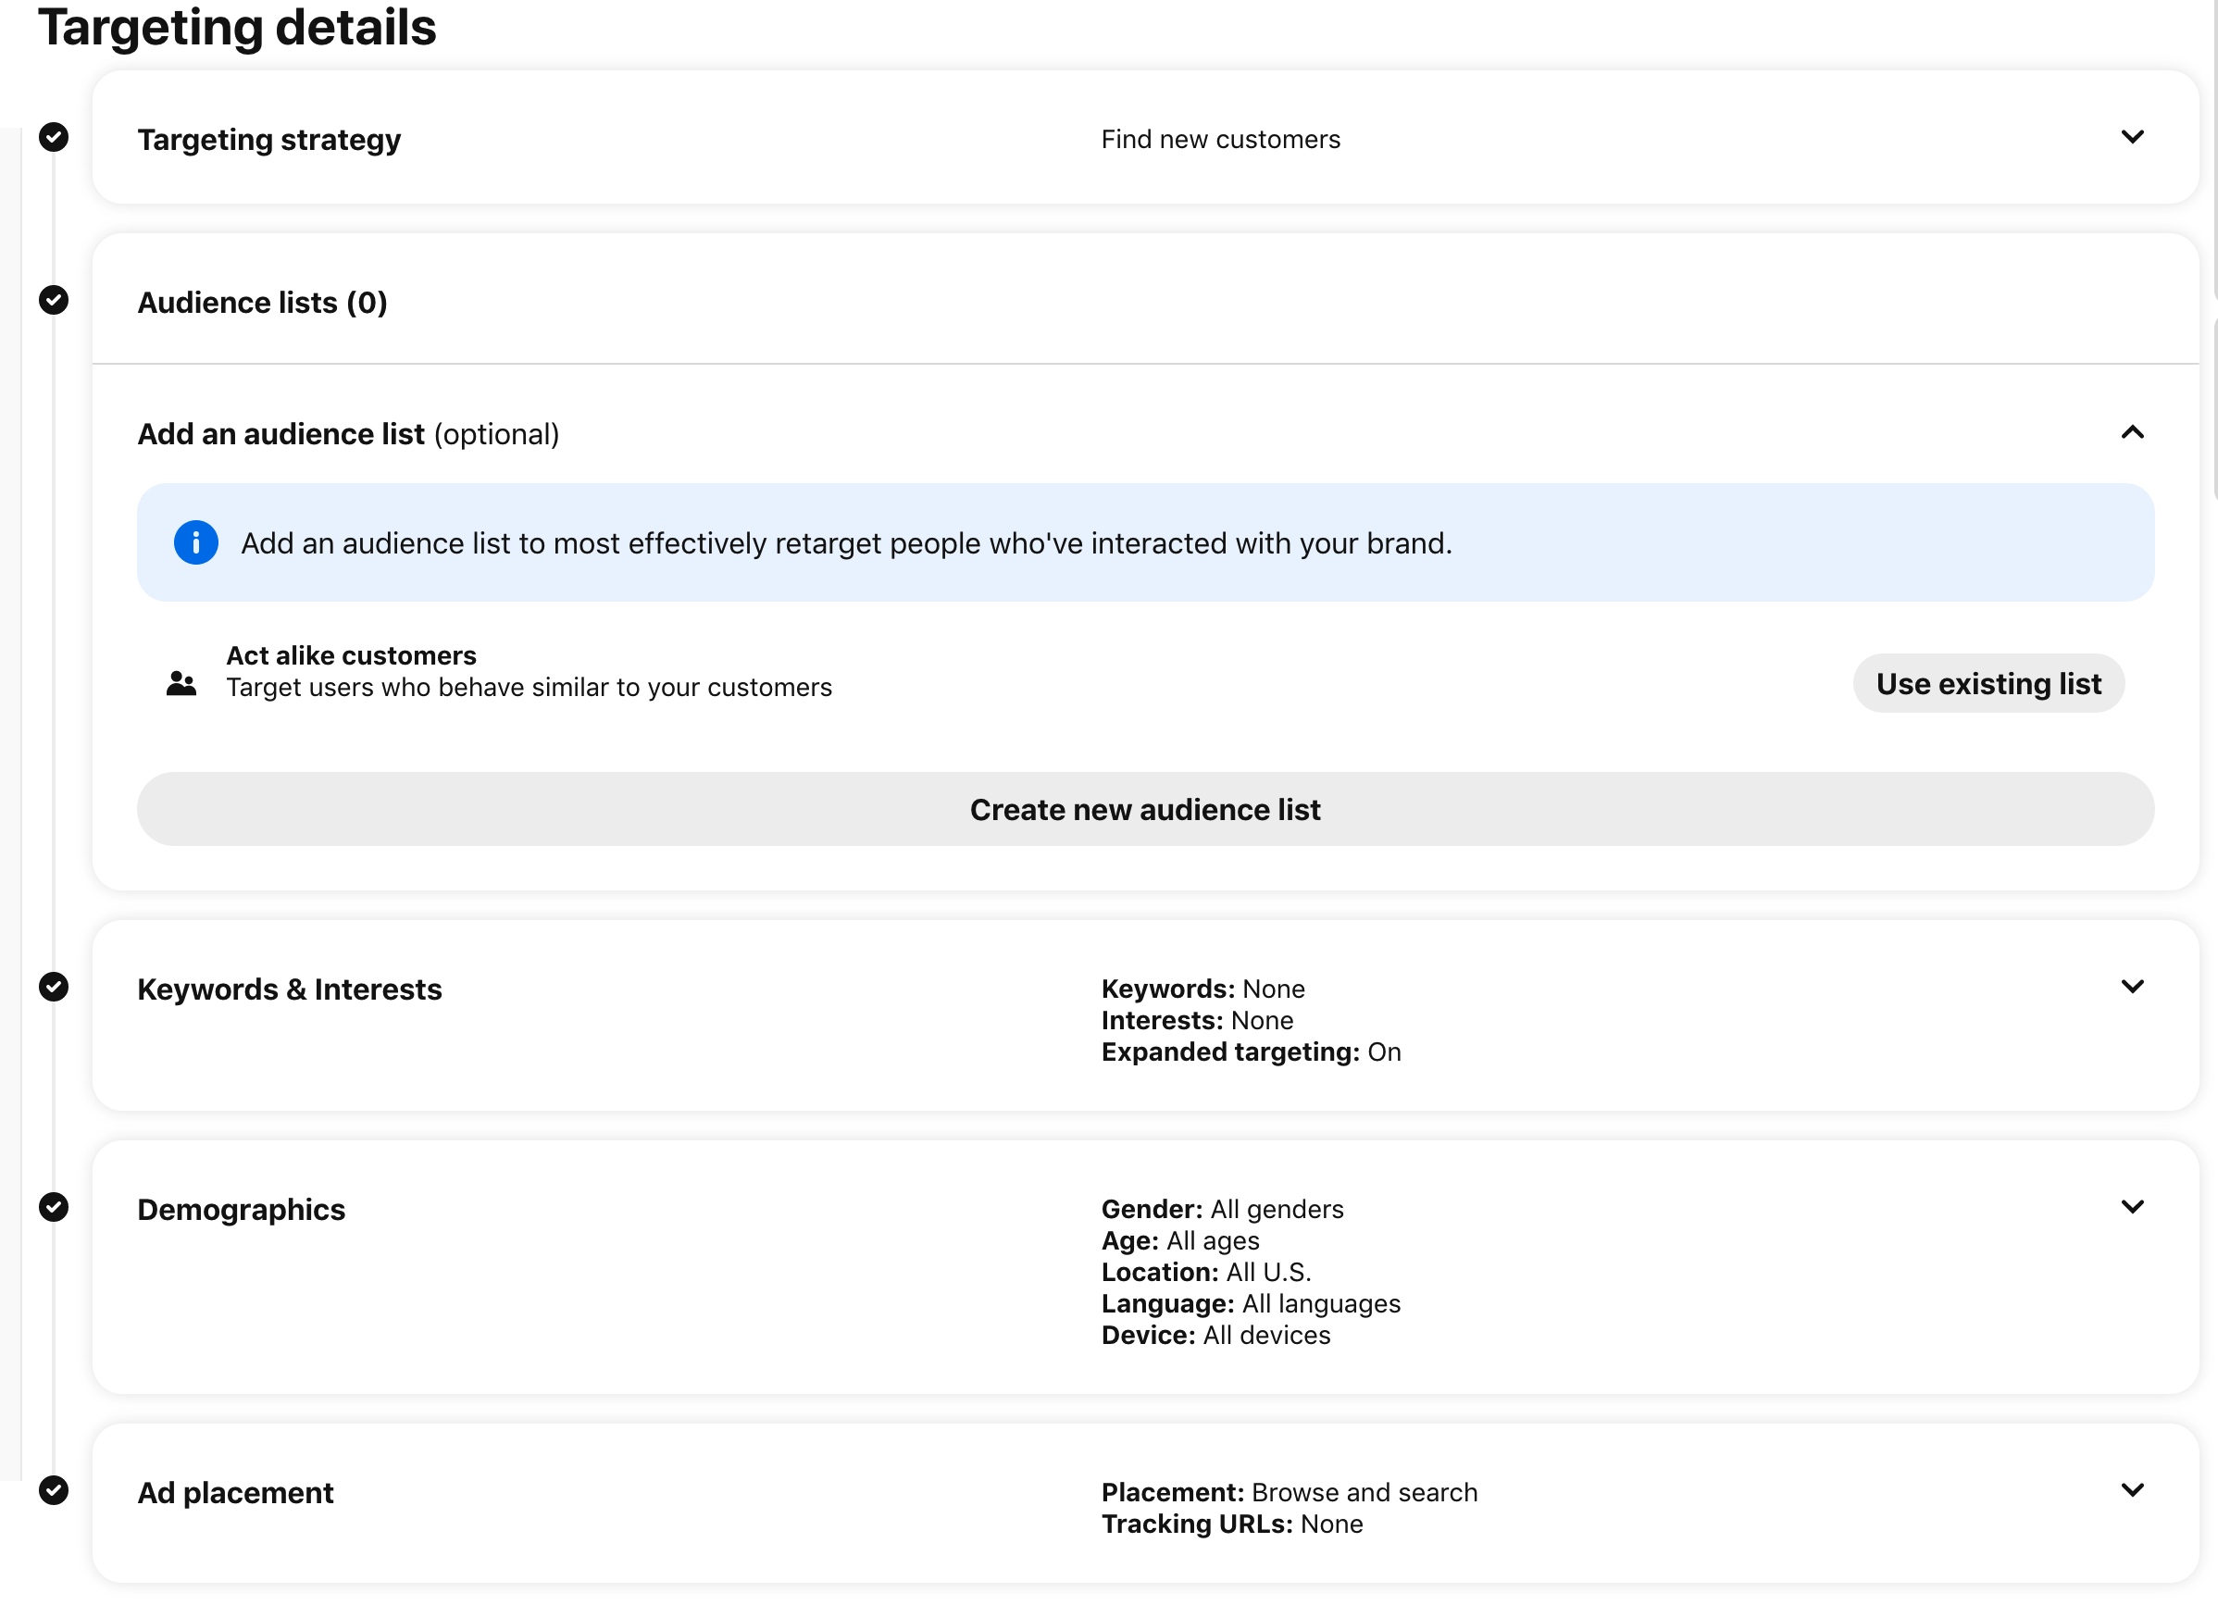Open the Audience lists (0) heading
2218x1605 pixels.
click(x=262, y=303)
